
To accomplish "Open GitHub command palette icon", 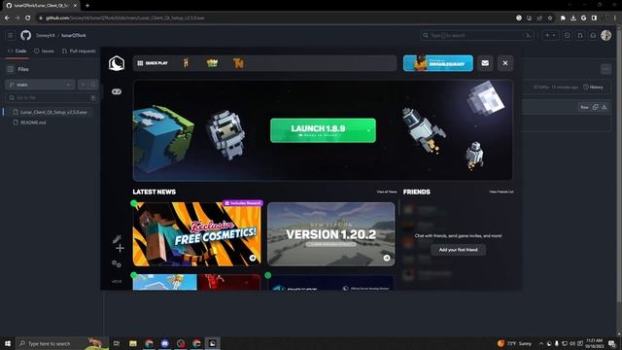I will click(529, 35).
